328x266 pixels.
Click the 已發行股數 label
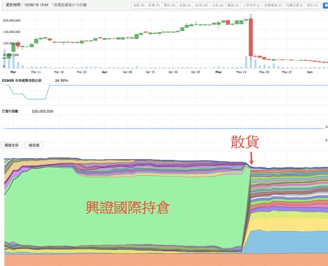click(10, 111)
